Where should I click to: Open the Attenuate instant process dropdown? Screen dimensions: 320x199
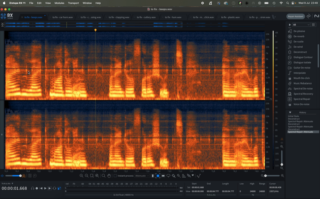142,176
